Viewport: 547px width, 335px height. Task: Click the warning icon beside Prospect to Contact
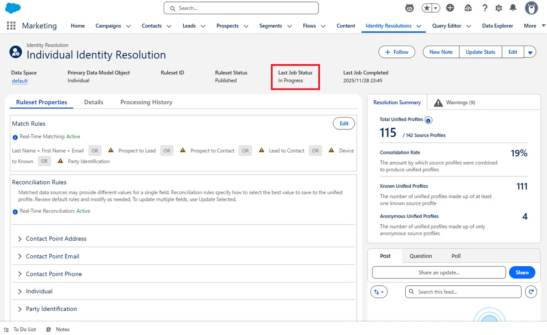click(x=183, y=150)
